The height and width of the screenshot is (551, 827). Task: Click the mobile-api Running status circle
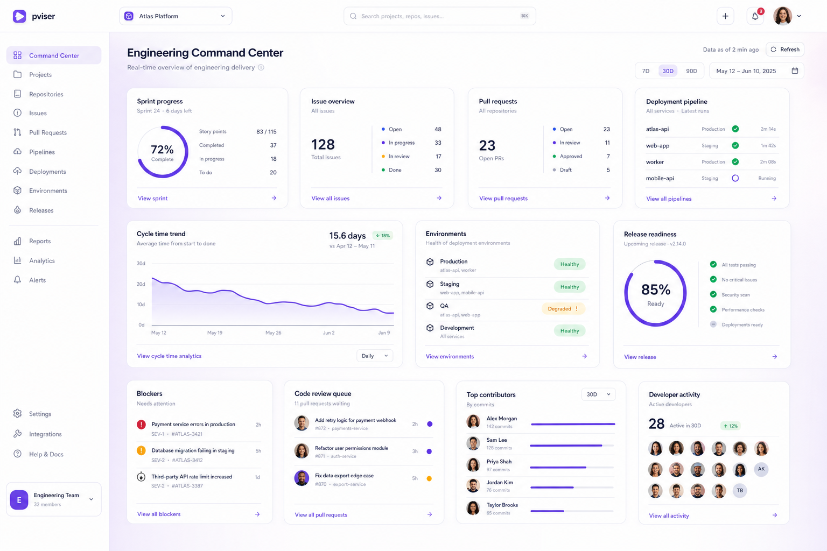735,178
